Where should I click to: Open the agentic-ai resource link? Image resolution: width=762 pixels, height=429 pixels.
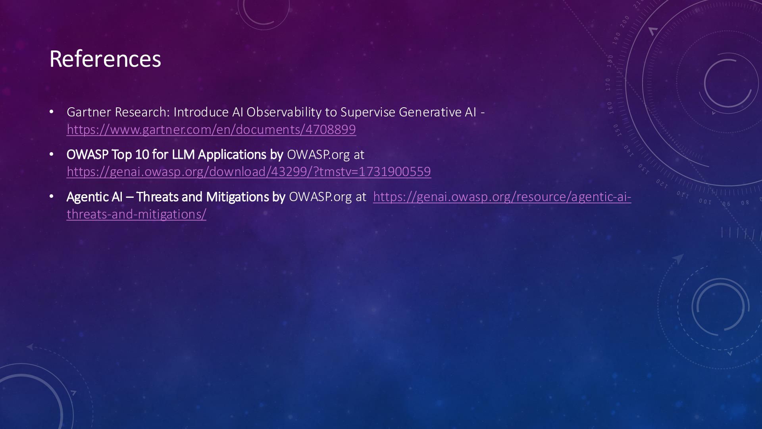(x=502, y=197)
